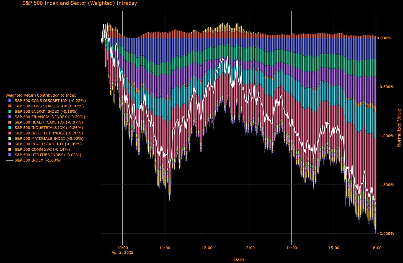Viewport: 403px width, 263px height.
Task: Click the 13:00 x-axis tick label
Action: point(249,248)
